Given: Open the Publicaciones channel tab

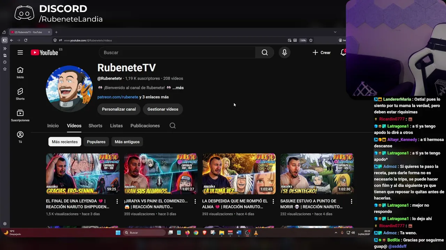Looking at the screenshot, I should [x=145, y=126].
